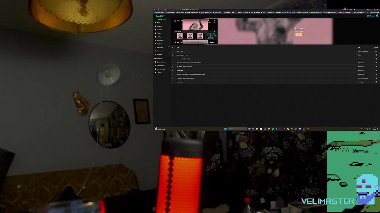Screen dimensions: 380x213
Task: Click Log Out in sidebar
Action: pos(158,72)
